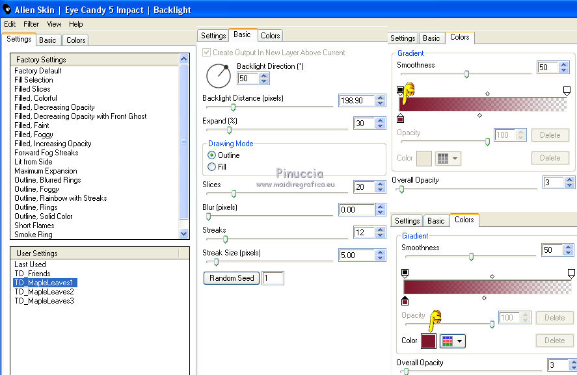Click Expand percent stepper arrows
This screenshot has width=577, height=375.
coord(381,123)
